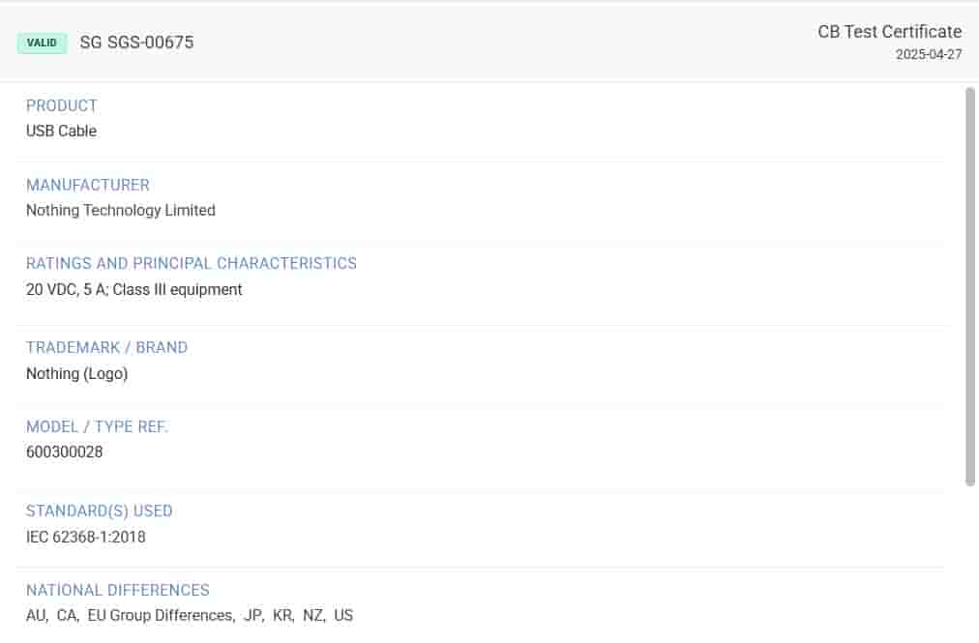The image size is (979, 643).
Task: Click the green VALID status badge
Action: click(x=42, y=43)
